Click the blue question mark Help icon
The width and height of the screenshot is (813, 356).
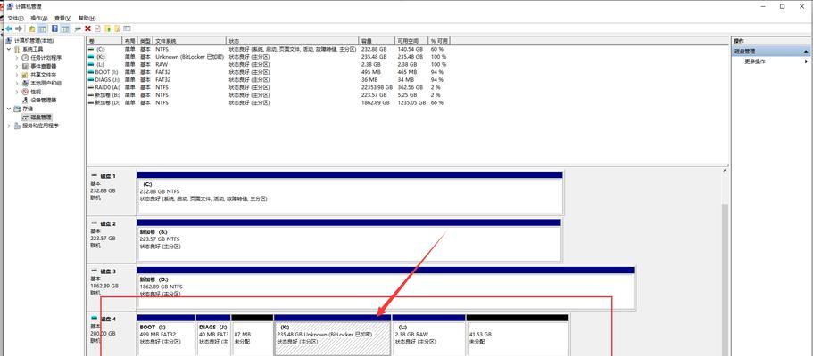[x=54, y=29]
